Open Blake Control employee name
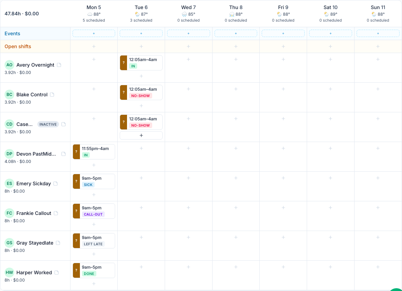The height and width of the screenshot is (291, 402). tap(32, 95)
